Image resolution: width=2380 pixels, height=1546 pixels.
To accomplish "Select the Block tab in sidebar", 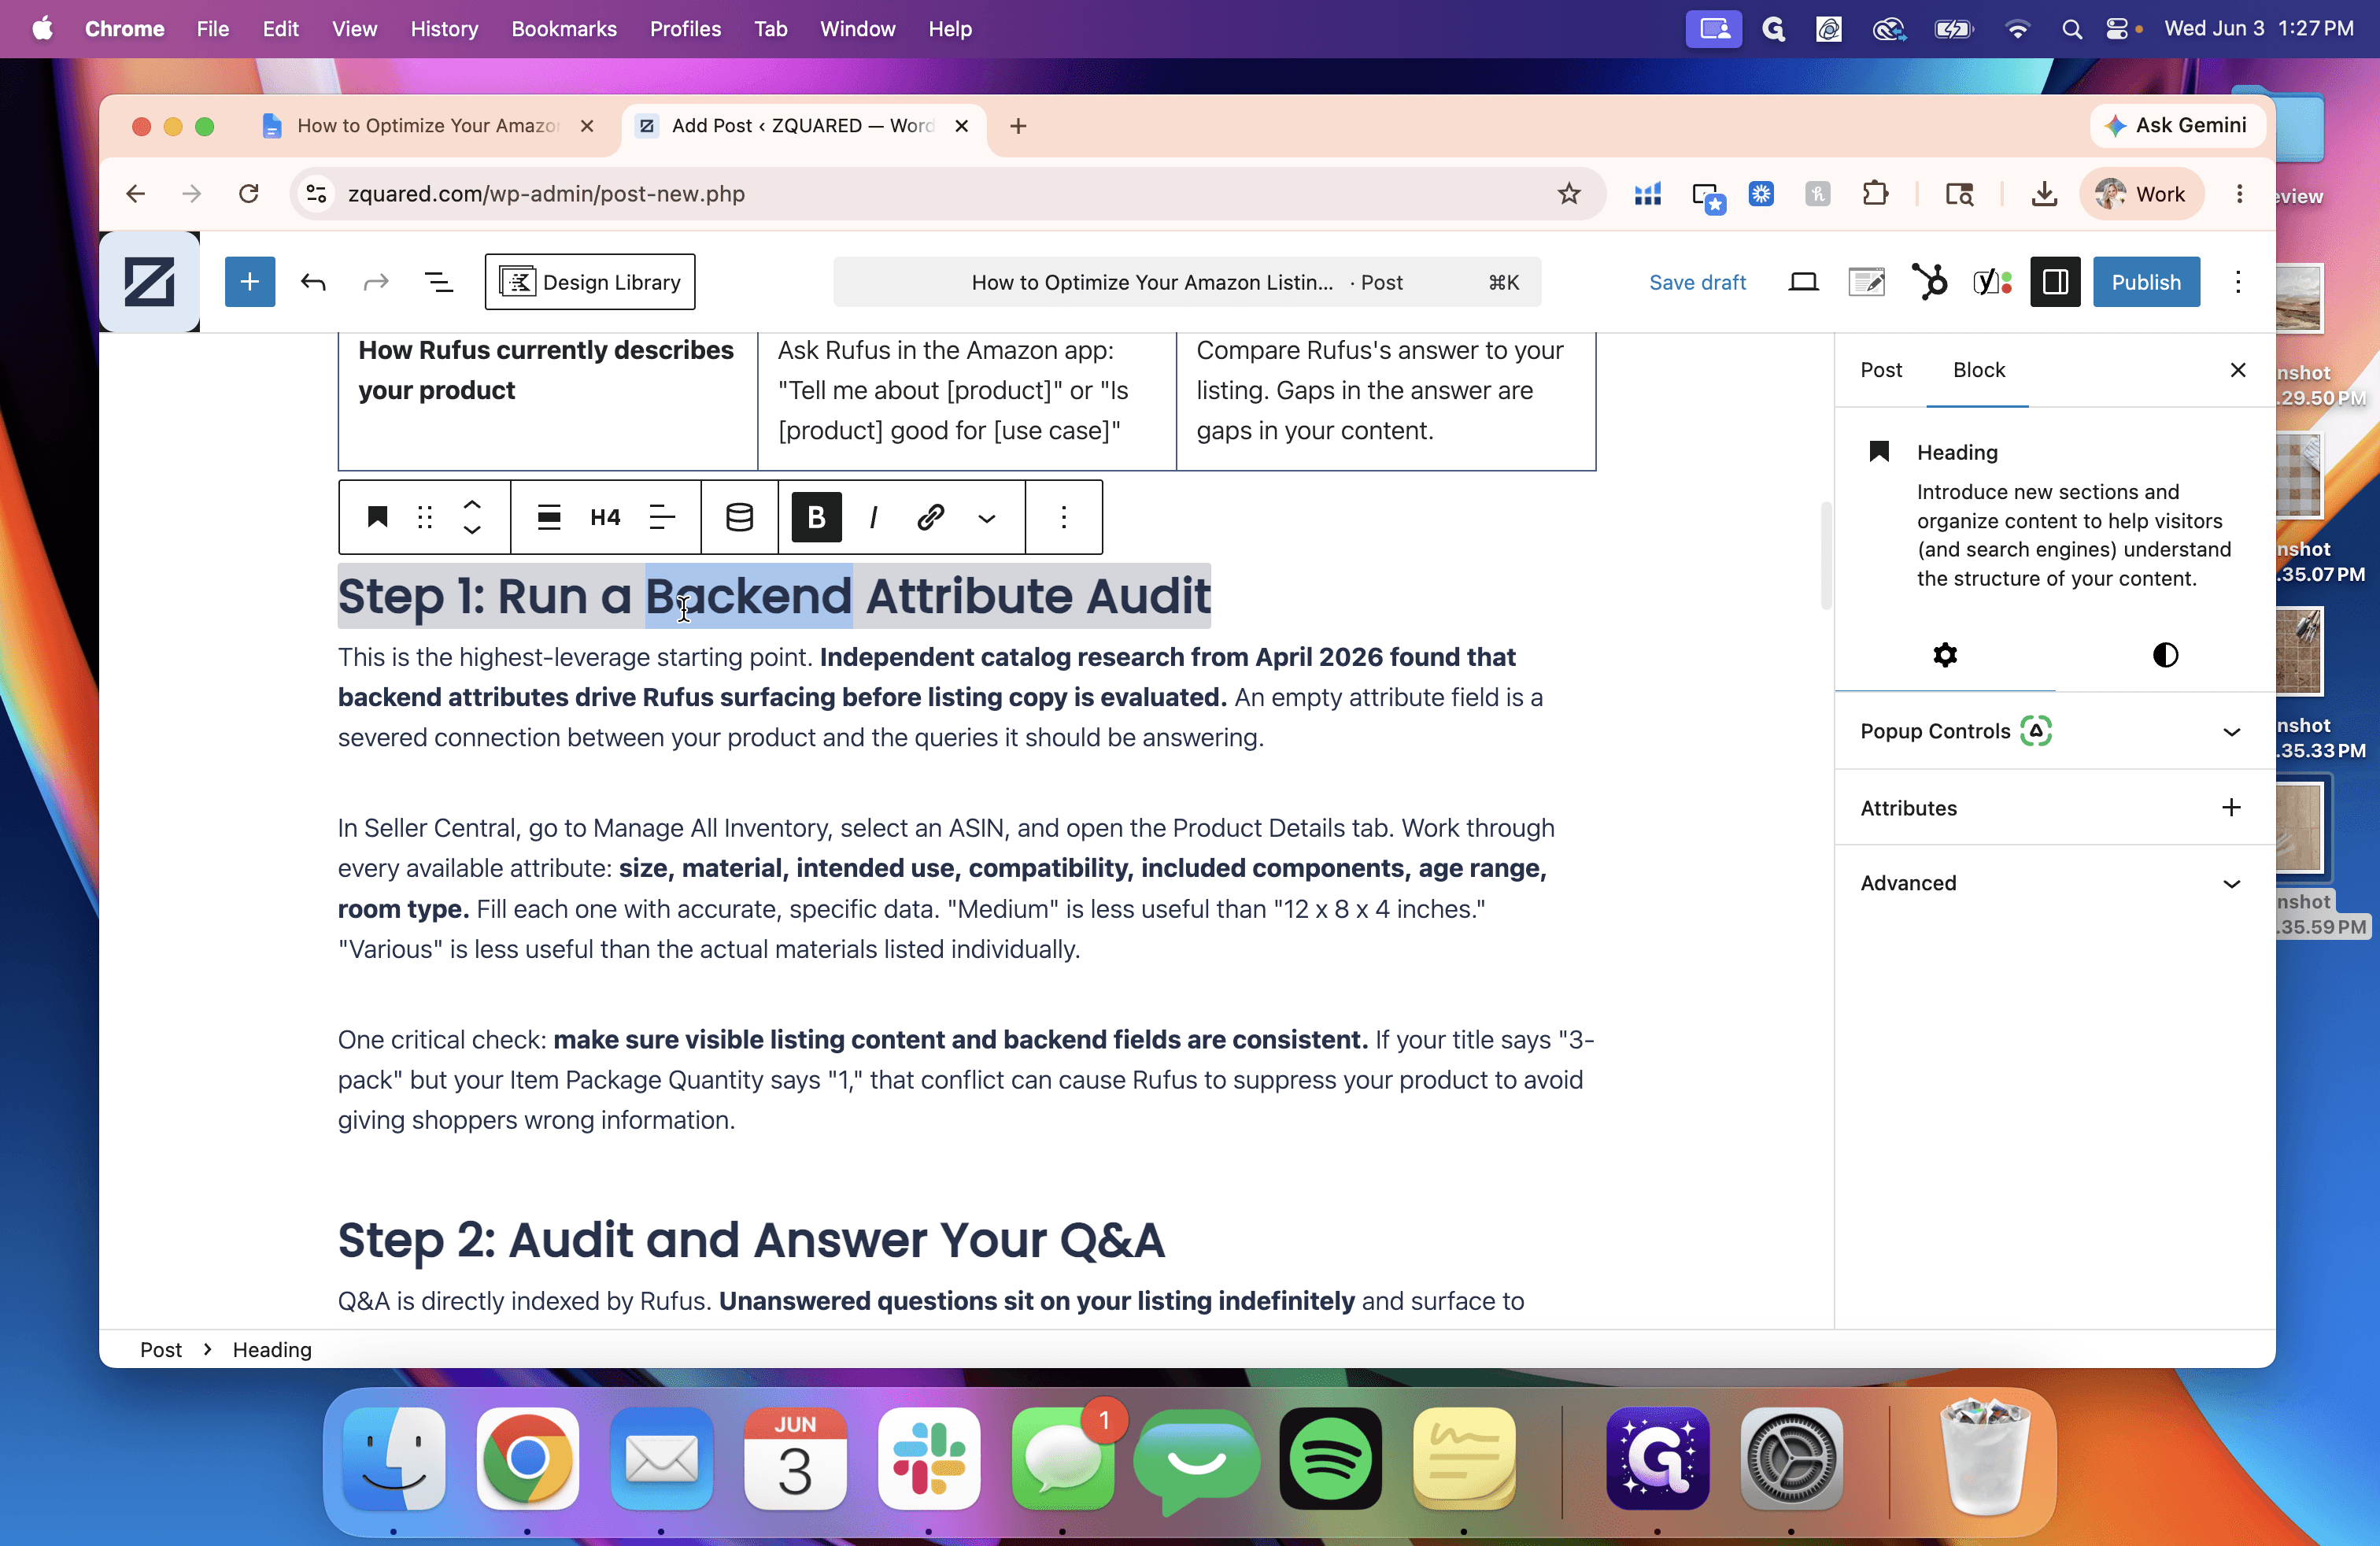I will [x=1978, y=370].
